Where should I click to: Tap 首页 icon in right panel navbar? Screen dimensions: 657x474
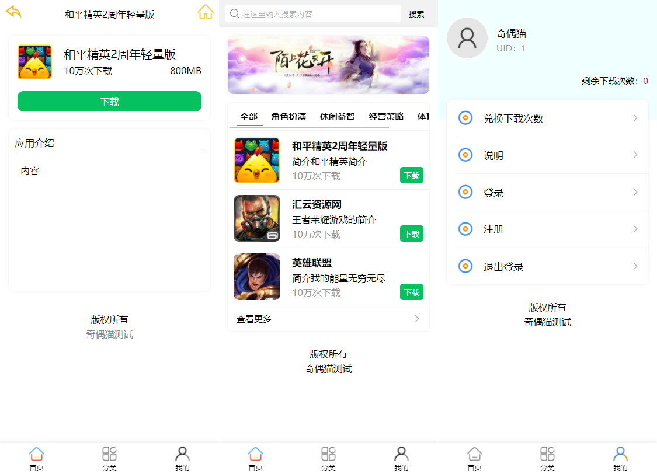(474, 454)
